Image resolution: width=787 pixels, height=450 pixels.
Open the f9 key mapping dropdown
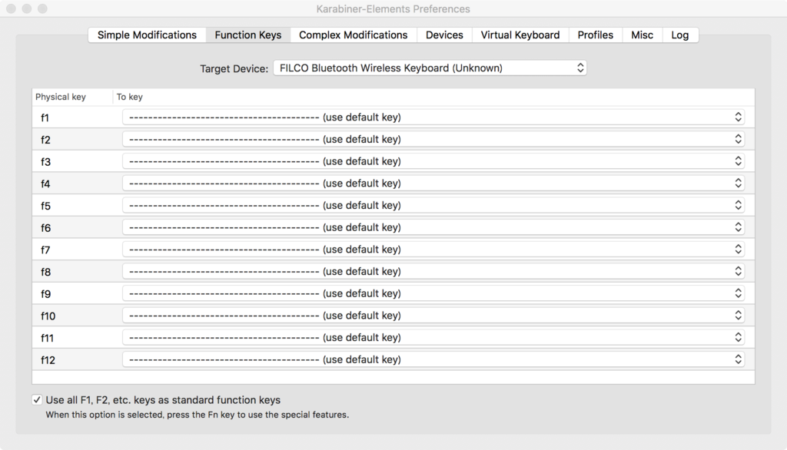pos(433,293)
